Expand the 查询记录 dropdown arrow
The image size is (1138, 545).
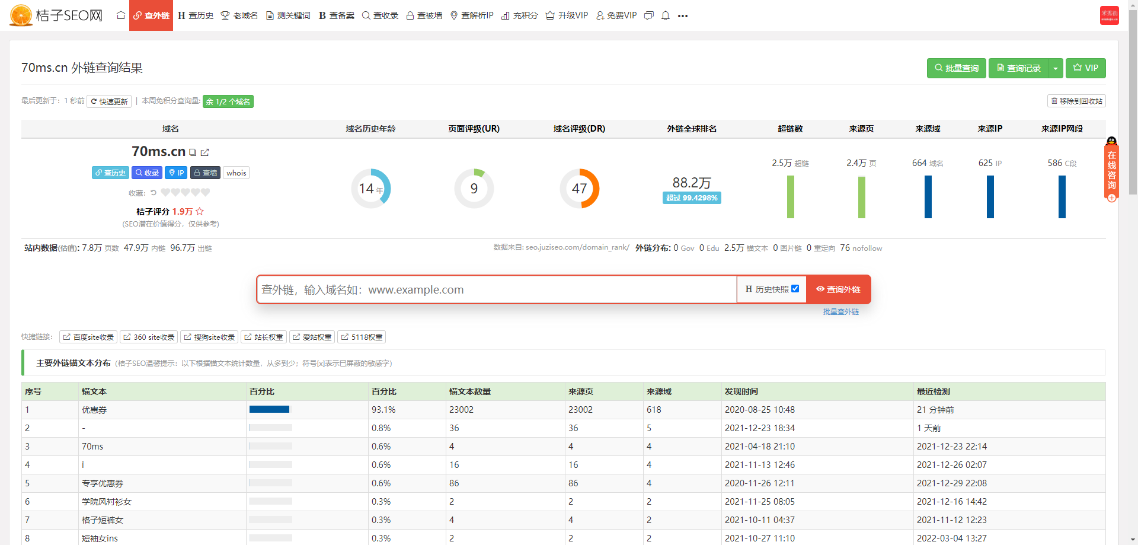tap(1056, 68)
